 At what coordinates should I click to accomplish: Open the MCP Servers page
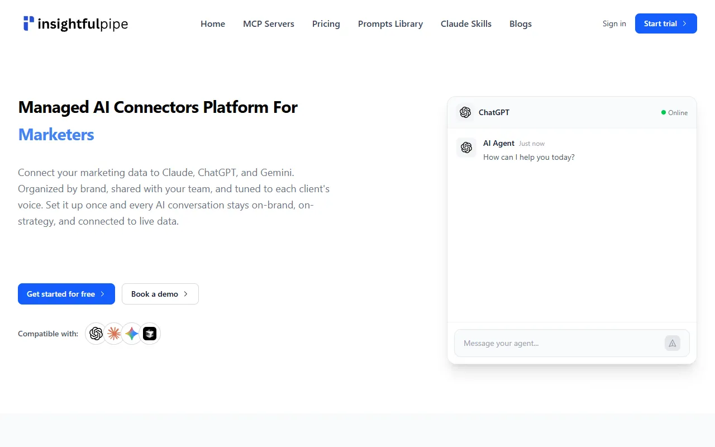pos(269,23)
